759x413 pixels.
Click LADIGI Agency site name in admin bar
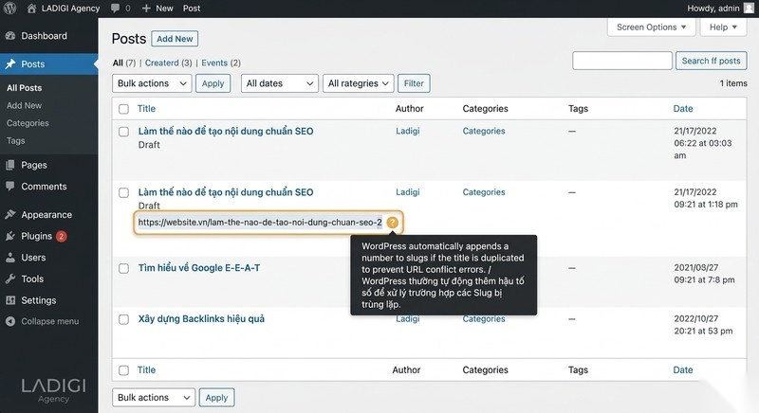point(70,9)
